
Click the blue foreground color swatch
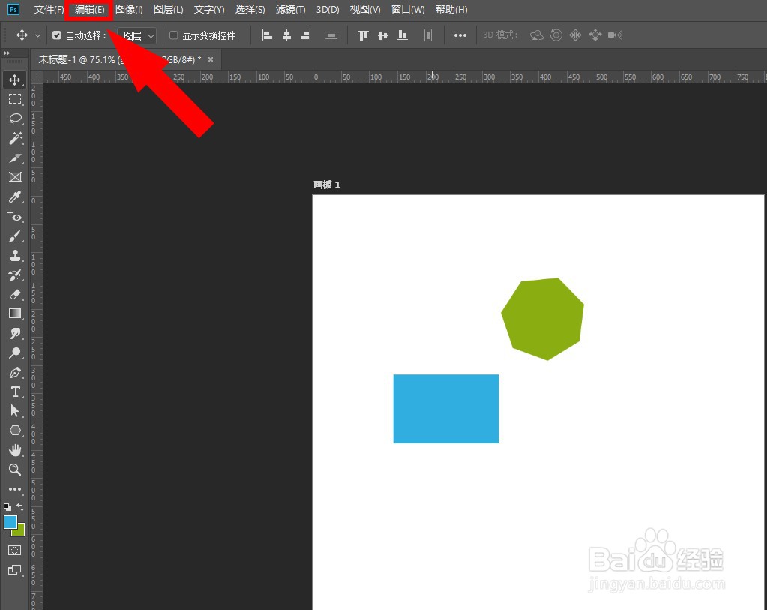pos(10,522)
